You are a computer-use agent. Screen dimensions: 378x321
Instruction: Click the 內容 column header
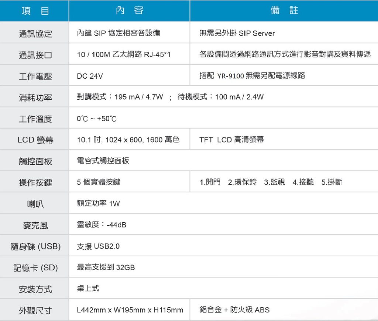[129, 11]
